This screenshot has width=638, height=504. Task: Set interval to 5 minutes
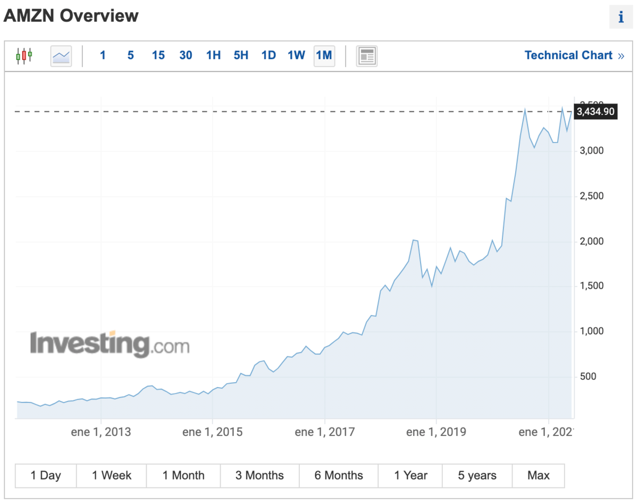(x=130, y=55)
